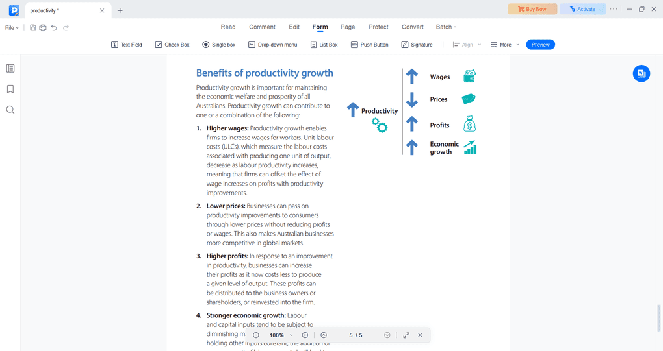Click the vertical scrollbar thumb

point(658,318)
